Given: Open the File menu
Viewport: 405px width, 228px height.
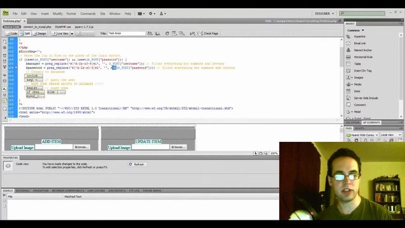Looking at the screenshot, I should coord(15,14).
